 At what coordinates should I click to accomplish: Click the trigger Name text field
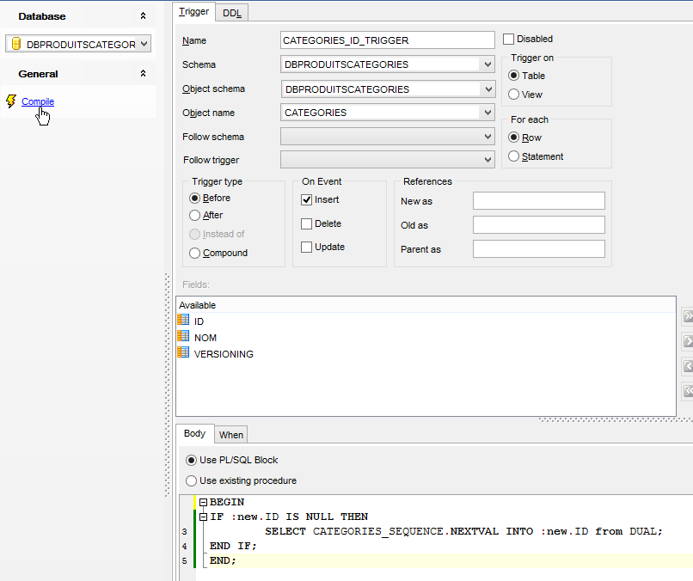point(388,40)
